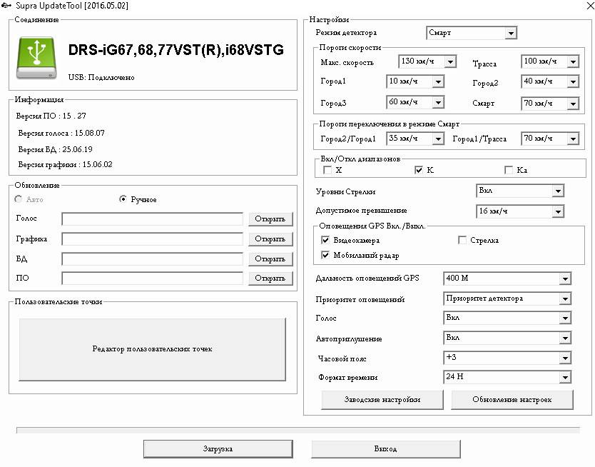Image resolution: width=595 pixels, height=467 pixels.
Task: Click the app icon in title bar
Action: coord(7,6)
